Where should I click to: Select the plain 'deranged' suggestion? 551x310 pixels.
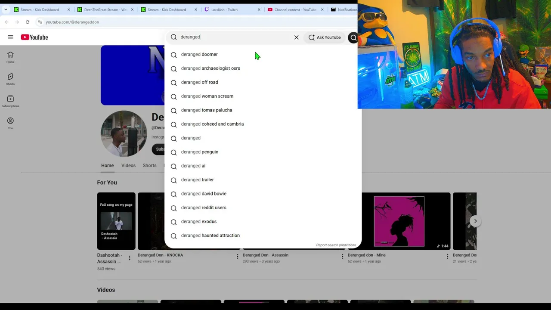point(263,138)
